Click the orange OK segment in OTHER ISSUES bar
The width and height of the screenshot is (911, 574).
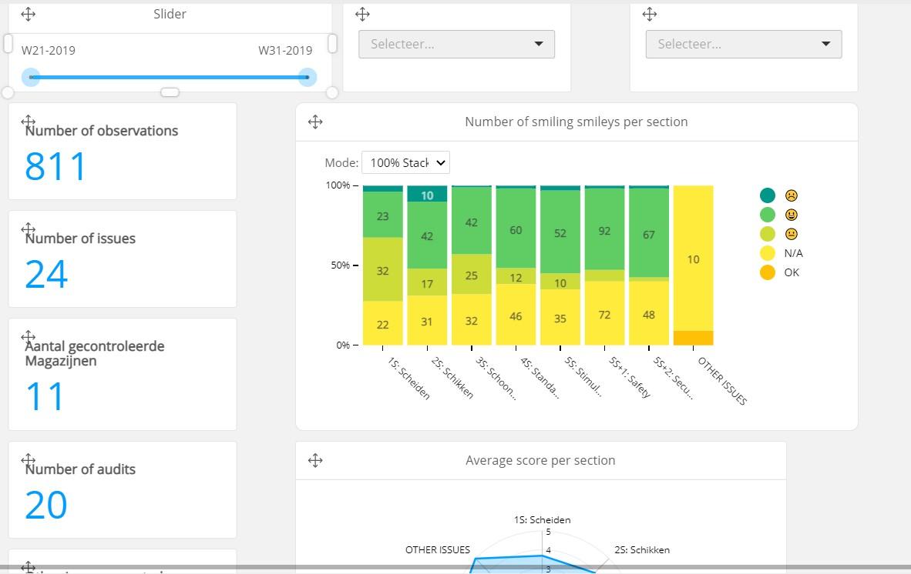coord(693,338)
